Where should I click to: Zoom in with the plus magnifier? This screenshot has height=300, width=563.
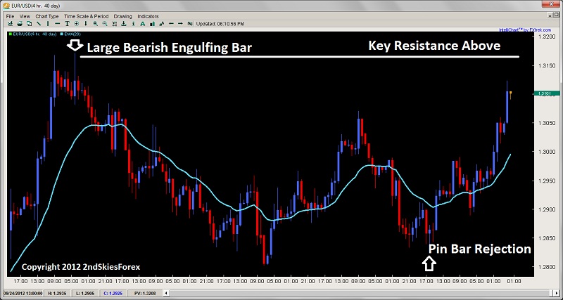96,24
